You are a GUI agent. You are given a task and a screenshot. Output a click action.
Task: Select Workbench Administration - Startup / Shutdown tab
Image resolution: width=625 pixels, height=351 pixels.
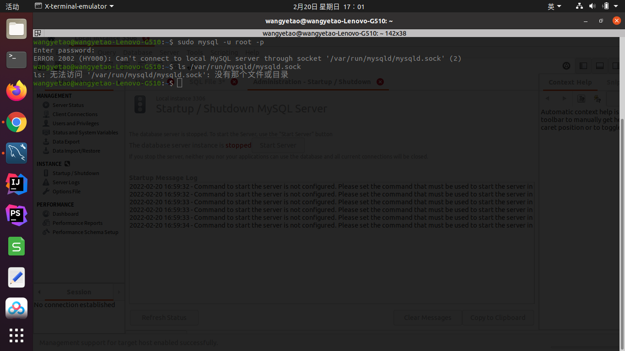(x=312, y=82)
